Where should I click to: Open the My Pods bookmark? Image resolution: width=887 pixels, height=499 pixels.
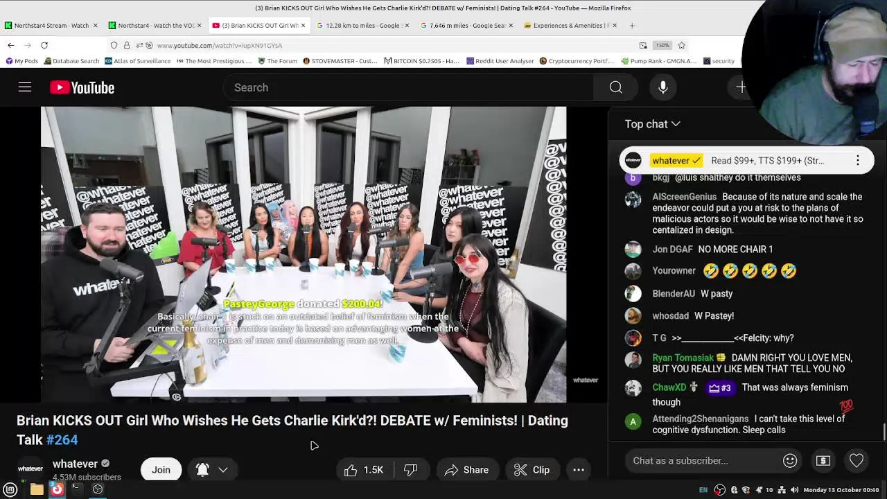(x=21, y=61)
